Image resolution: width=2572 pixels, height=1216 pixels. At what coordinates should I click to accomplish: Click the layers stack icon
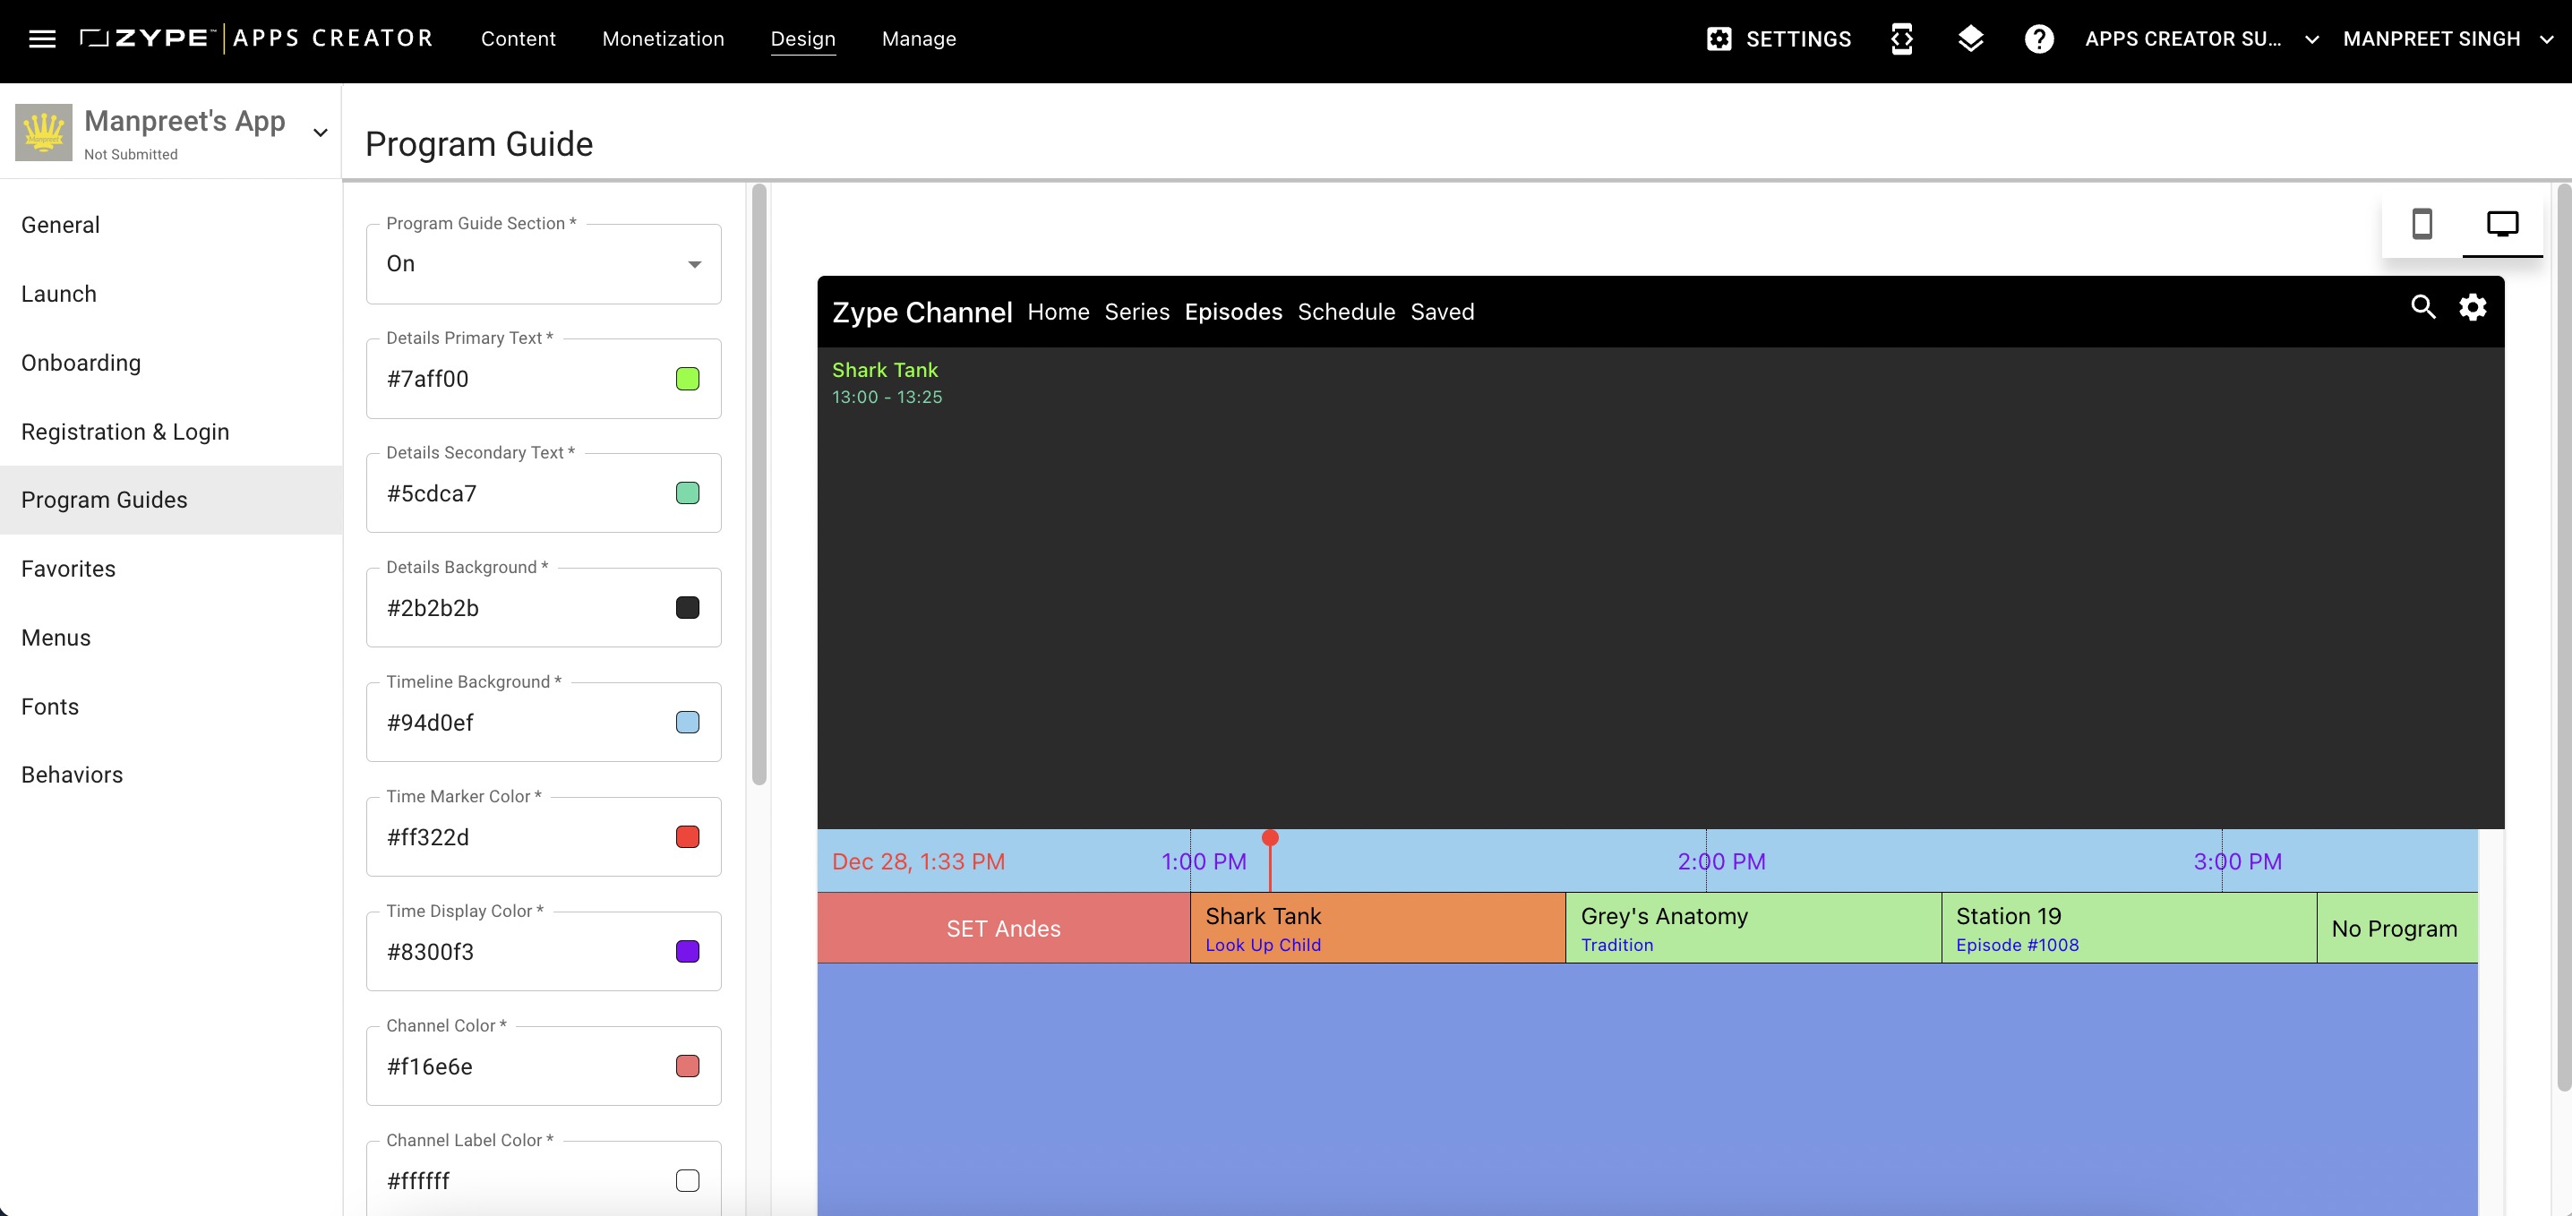tap(1970, 39)
